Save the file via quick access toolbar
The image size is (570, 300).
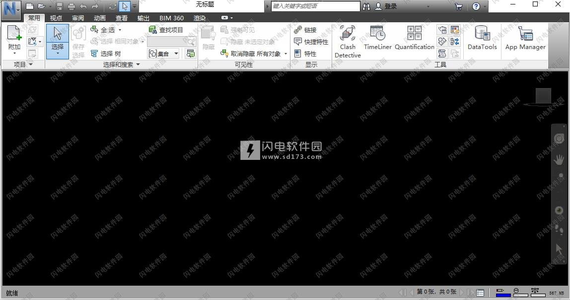coord(60,6)
